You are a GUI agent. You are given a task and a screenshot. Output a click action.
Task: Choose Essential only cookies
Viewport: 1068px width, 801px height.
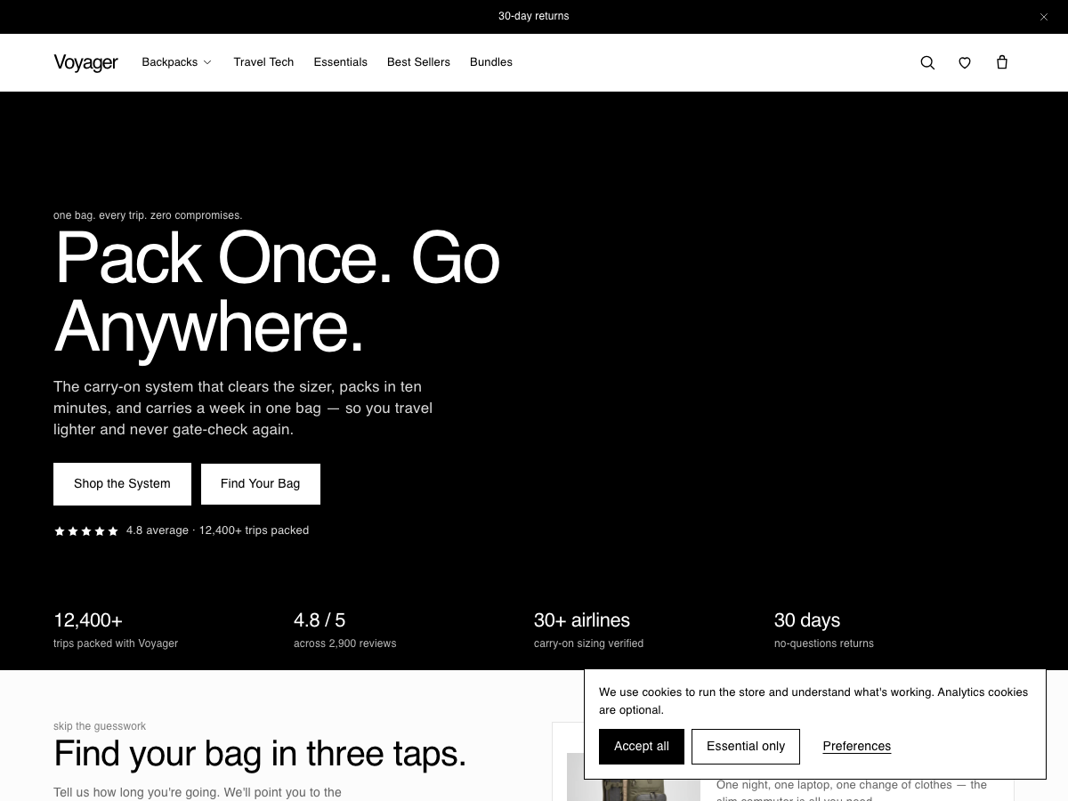[746, 747]
